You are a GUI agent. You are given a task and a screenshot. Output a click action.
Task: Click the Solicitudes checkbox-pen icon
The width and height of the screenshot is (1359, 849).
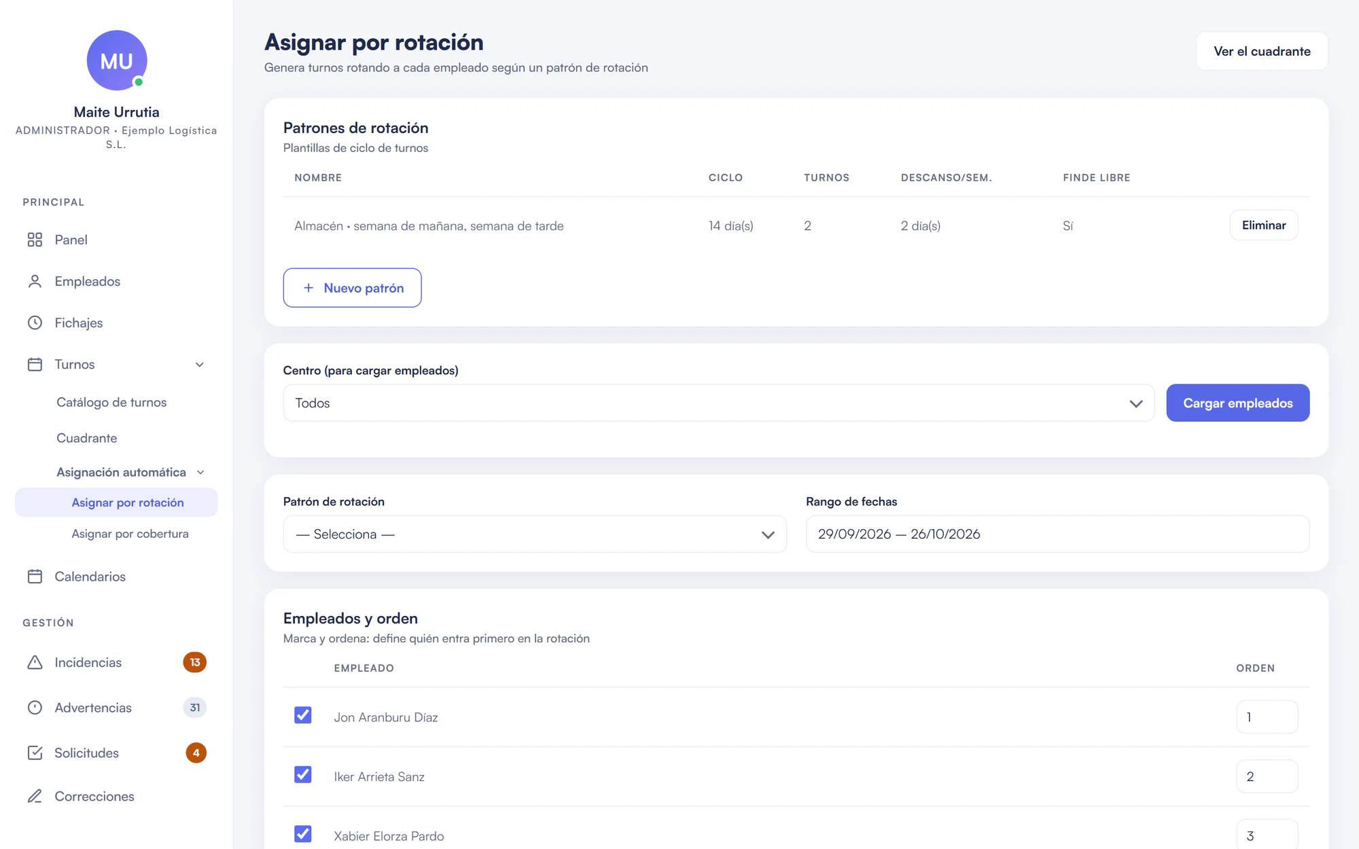point(35,753)
